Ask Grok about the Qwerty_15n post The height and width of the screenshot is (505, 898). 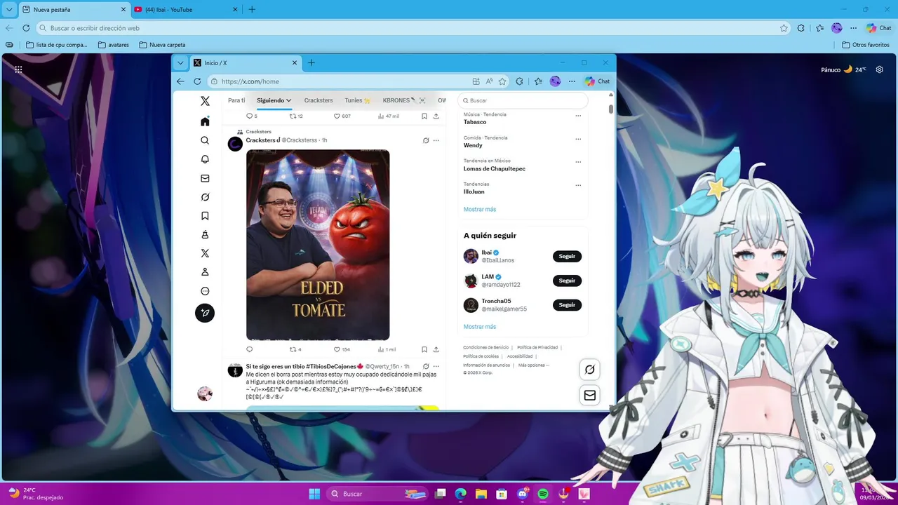tap(426, 366)
